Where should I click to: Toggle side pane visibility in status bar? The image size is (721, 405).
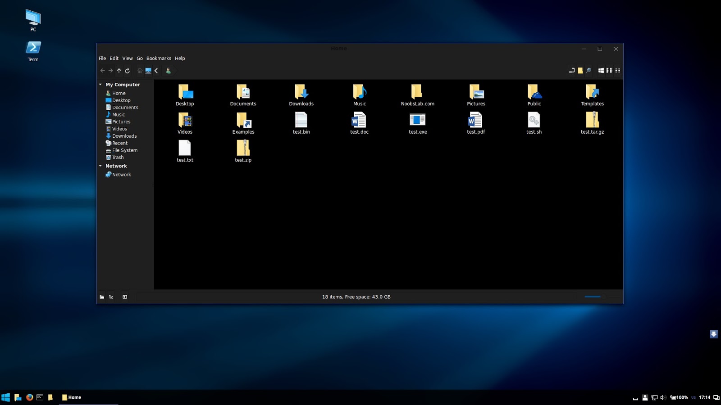[x=125, y=297]
